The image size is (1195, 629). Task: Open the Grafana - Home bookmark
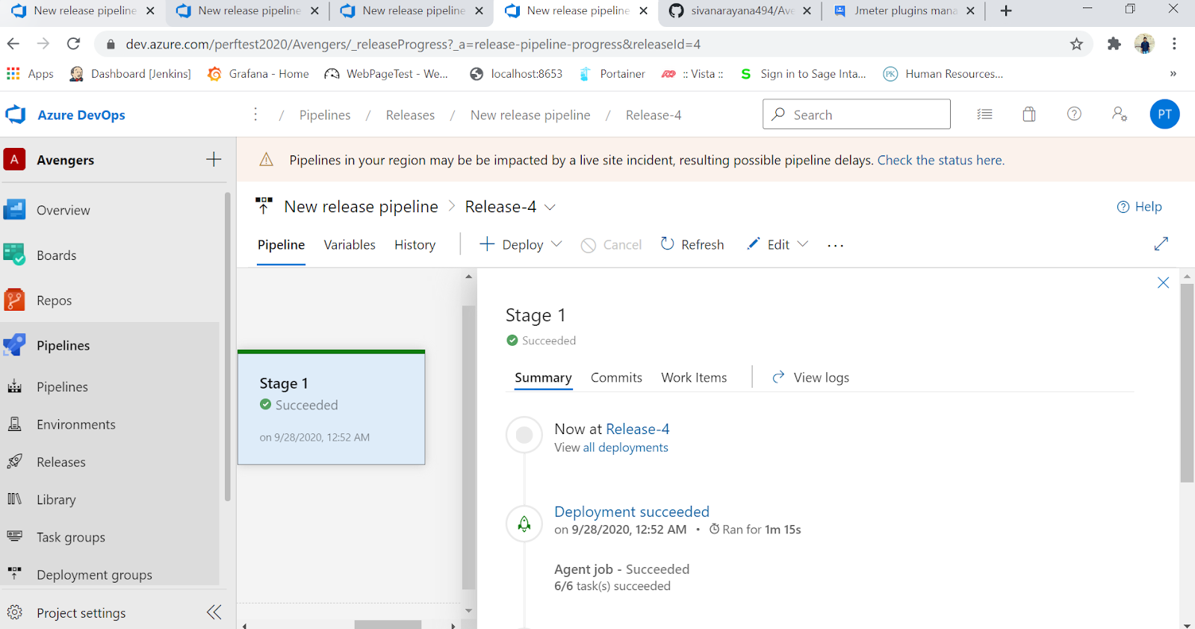[x=258, y=74]
